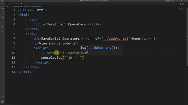Click the unsaved dot on the editor tab
Screen dimensions: 188x105
(21, 4)
